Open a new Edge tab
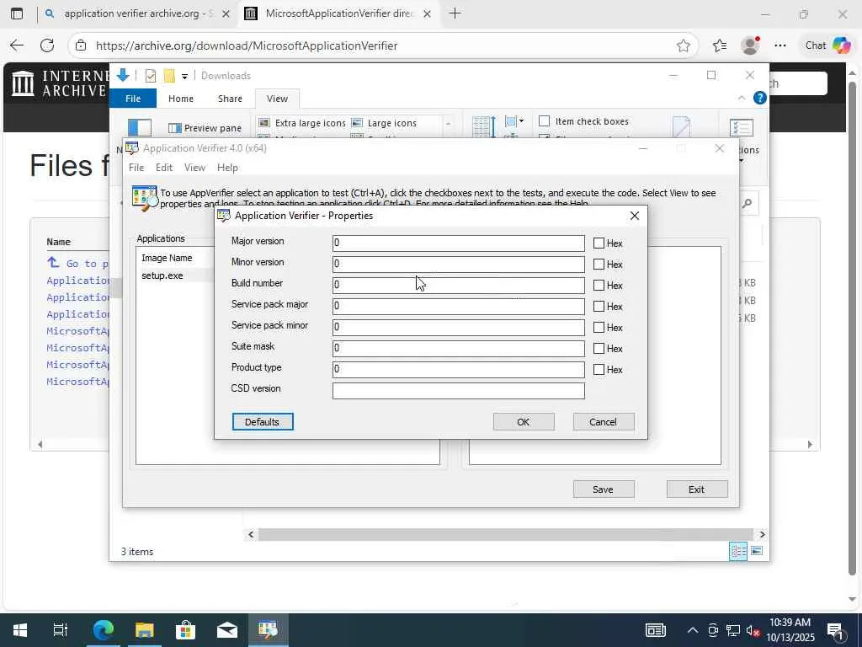 [x=455, y=13]
